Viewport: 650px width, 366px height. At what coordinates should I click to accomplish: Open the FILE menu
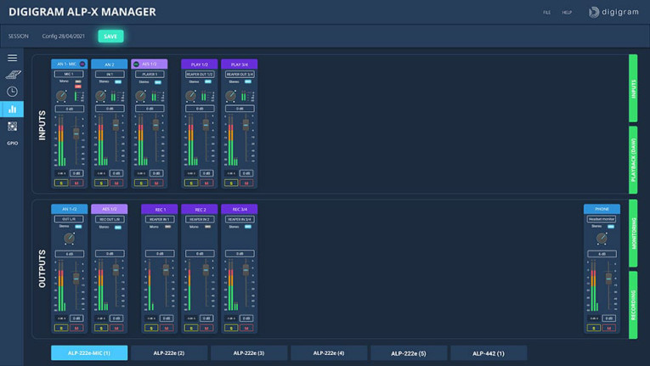(547, 13)
